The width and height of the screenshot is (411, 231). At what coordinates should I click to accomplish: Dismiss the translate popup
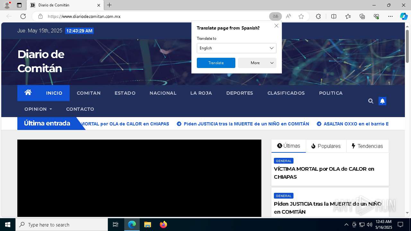tap(276, 26)
